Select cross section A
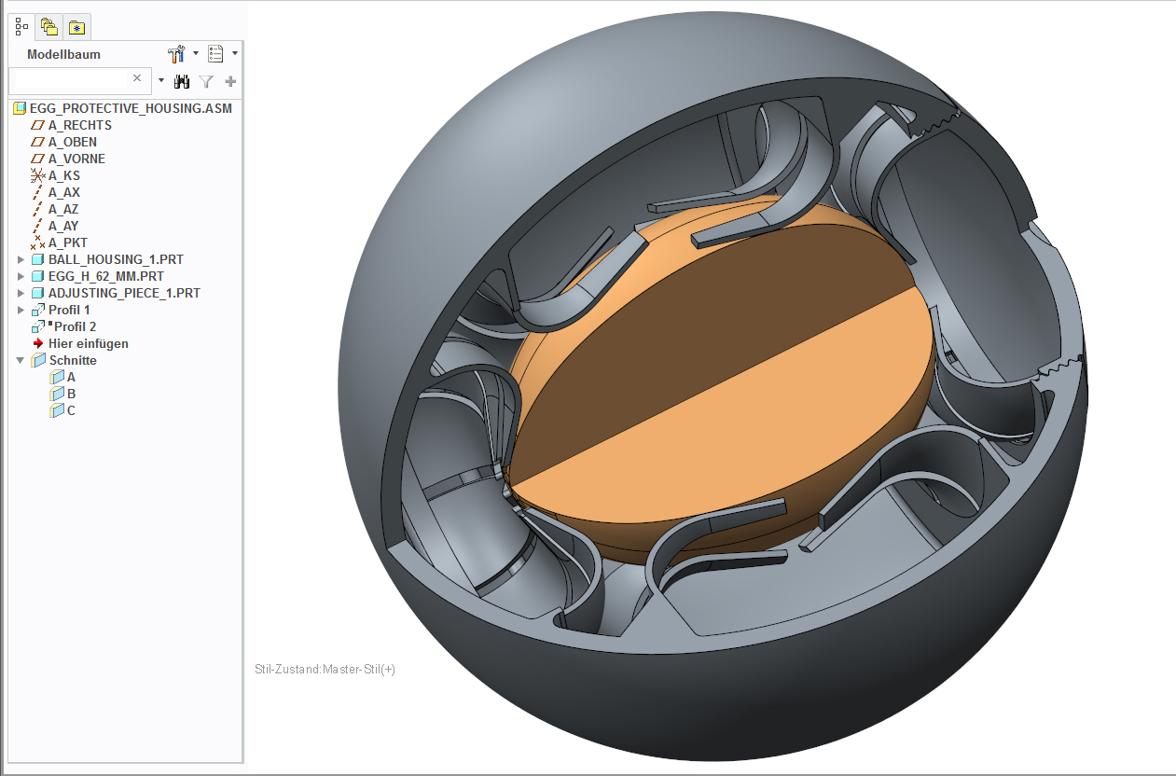The image size is (1176, 776). coord(71,377)
